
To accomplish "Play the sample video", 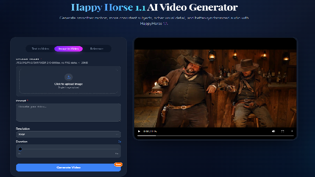I will point(139,131).
